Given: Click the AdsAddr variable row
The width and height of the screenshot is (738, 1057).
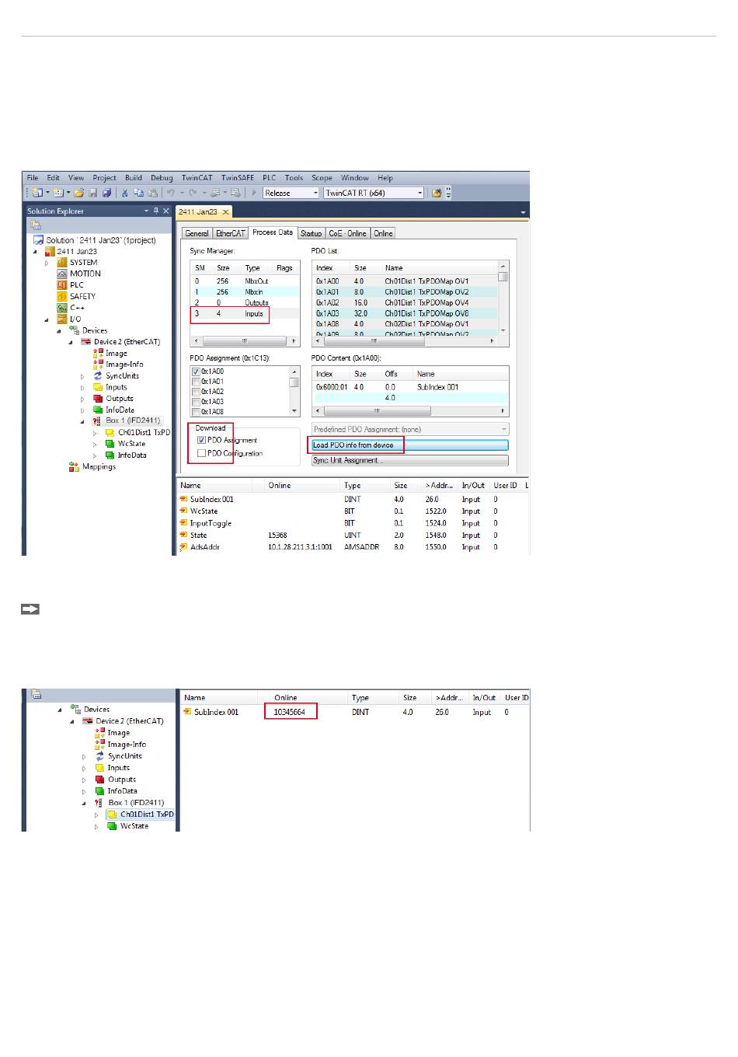Looking at the screenshot, I should 353,547.
